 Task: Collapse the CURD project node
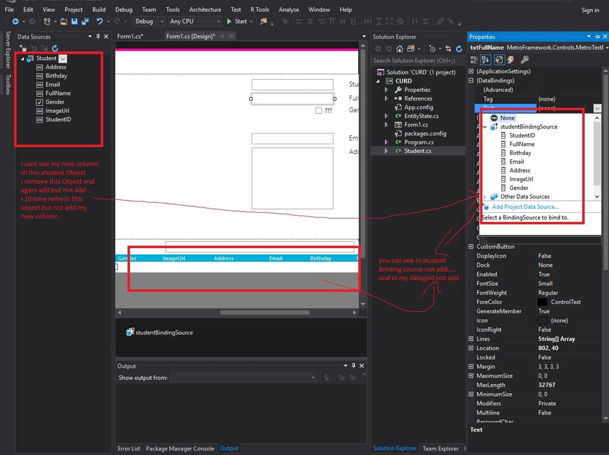378,81
